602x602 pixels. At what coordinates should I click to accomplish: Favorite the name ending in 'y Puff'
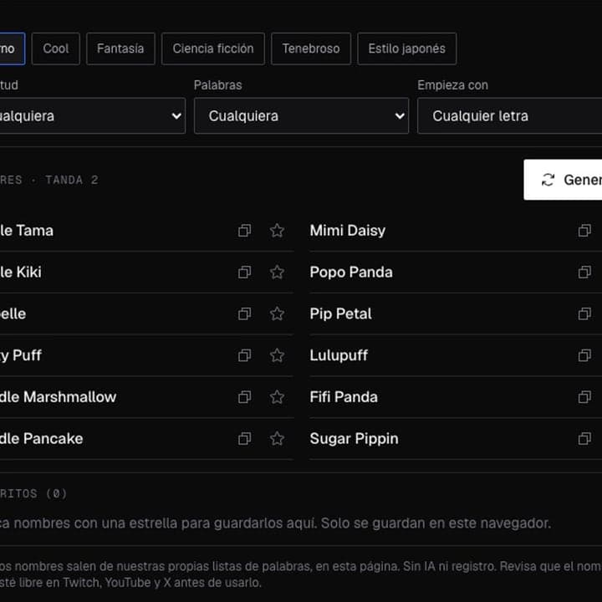(x=277, y=355)
